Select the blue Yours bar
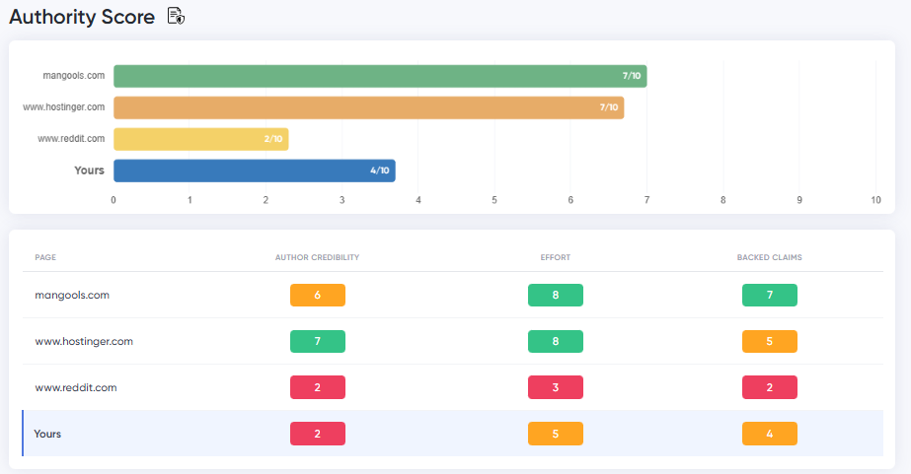This screenshot has width=911, height=474. tap(255, 170)
